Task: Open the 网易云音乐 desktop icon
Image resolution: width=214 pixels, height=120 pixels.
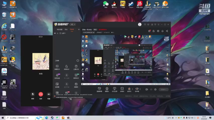Action: pos(140,5)
